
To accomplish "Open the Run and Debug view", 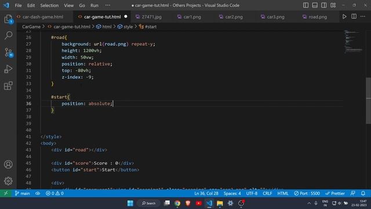I will point(8,69).
